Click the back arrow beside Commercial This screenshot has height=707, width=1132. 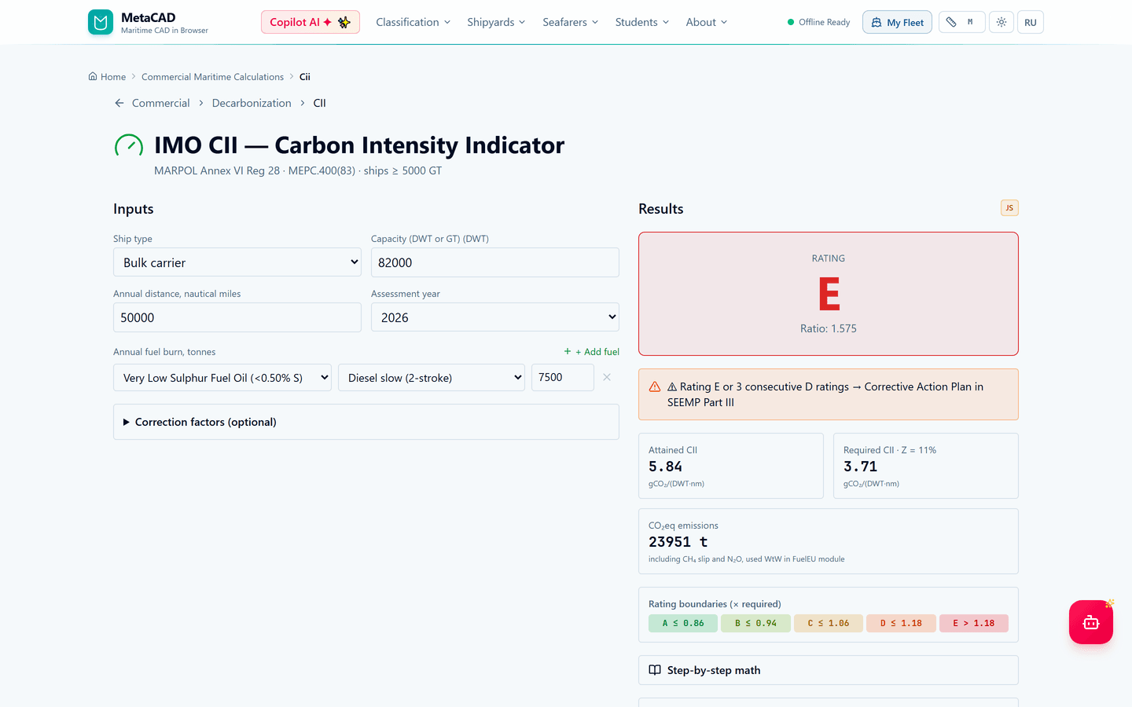(119, 103)
